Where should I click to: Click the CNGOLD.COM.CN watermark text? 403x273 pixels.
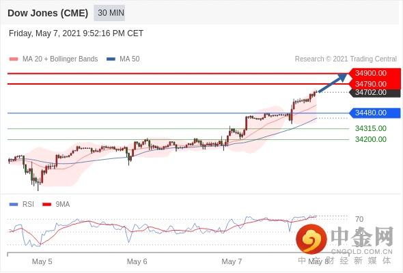tap(362, 252)
